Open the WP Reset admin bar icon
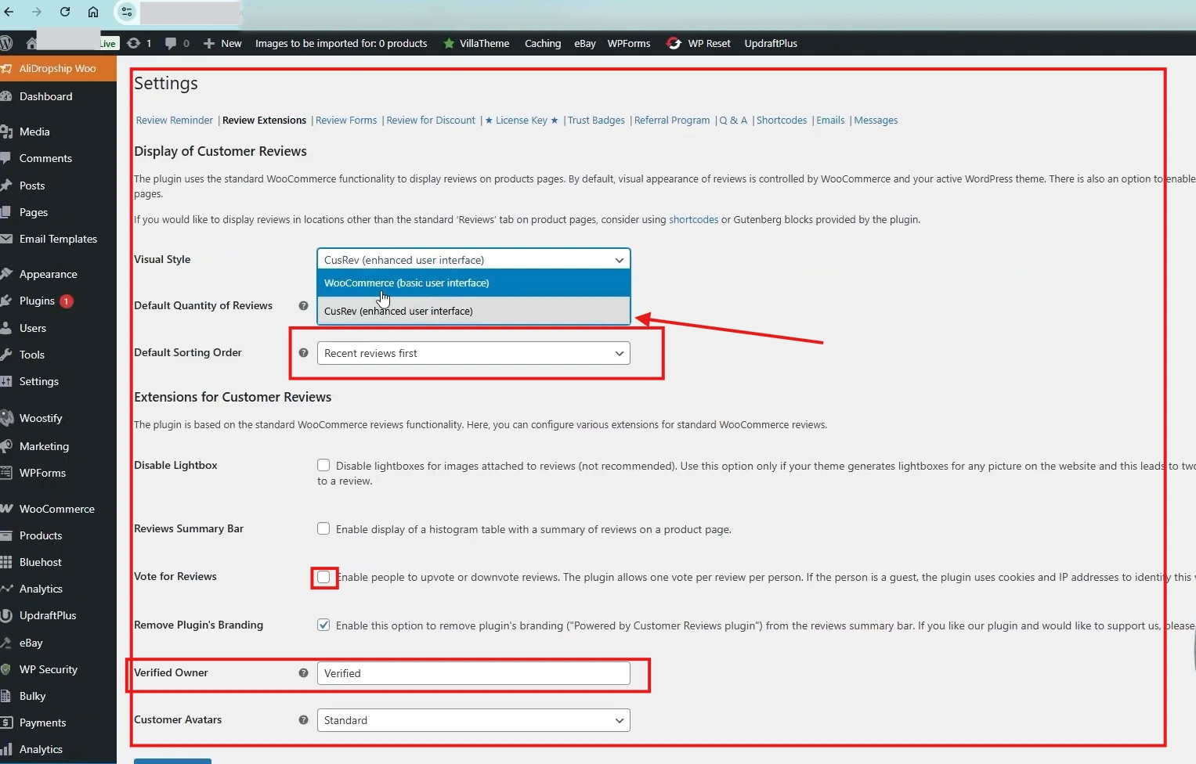The image size is (1196, 764). [674, 43]
